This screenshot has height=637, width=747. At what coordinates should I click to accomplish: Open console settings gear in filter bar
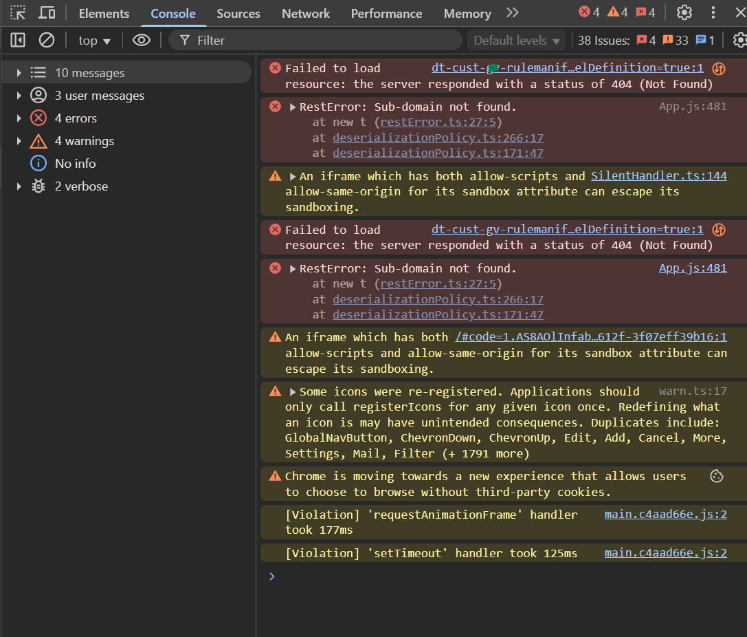(739, 40)
